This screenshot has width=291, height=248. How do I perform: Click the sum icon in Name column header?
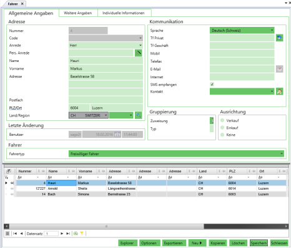click(69, 171)
